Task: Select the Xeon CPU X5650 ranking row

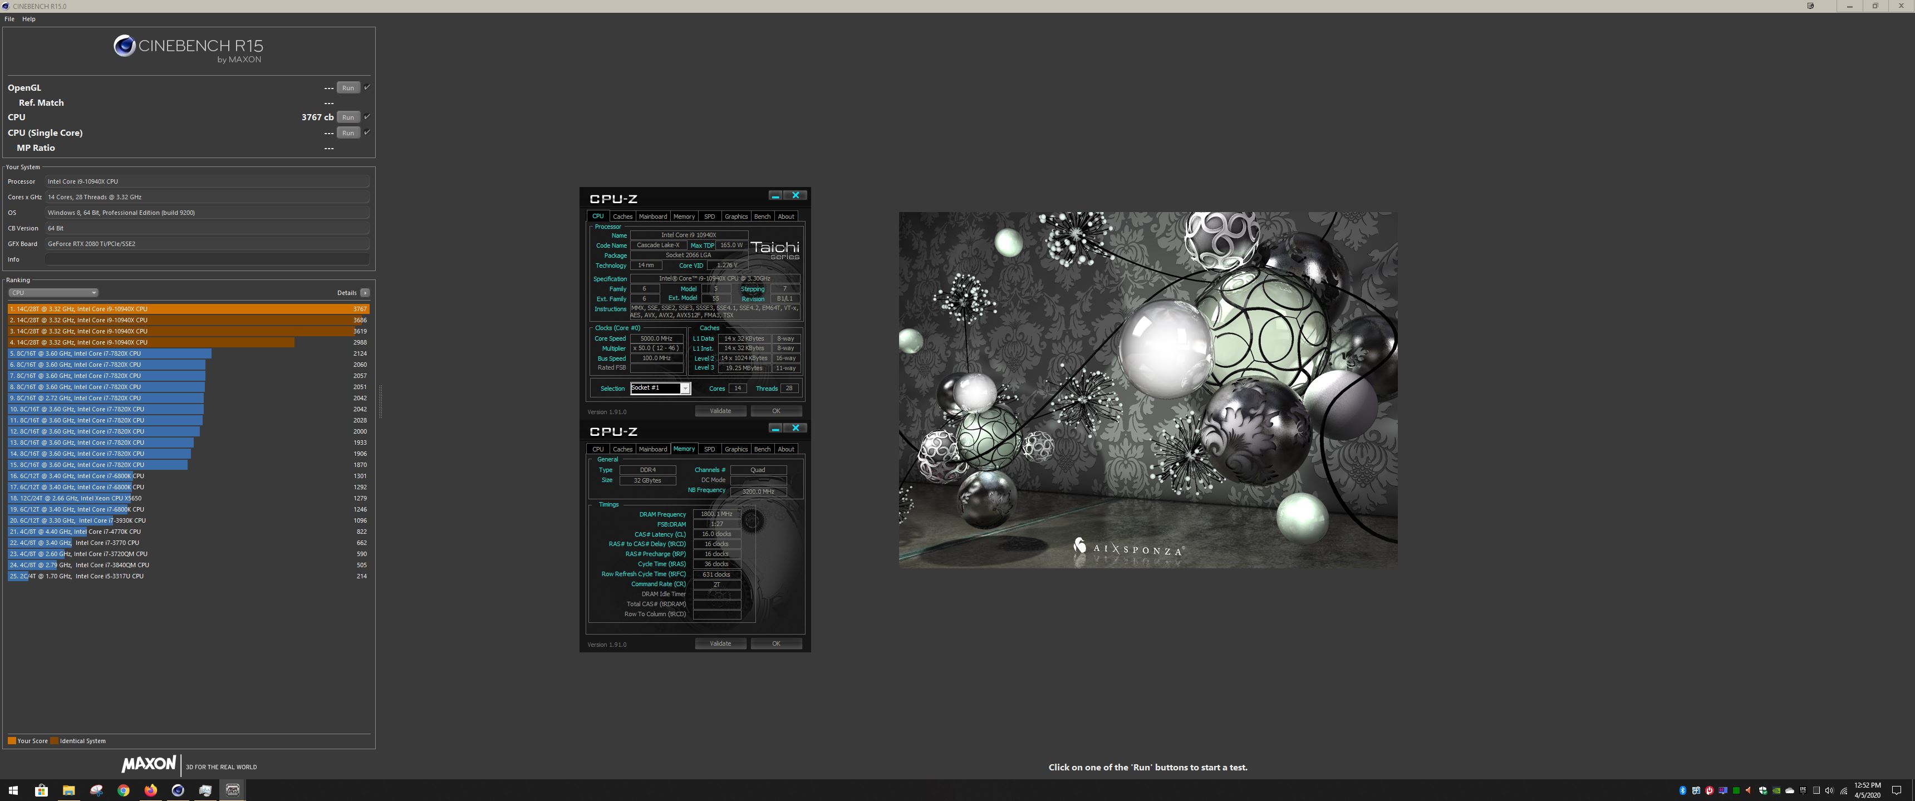Action: pos(188,499)
